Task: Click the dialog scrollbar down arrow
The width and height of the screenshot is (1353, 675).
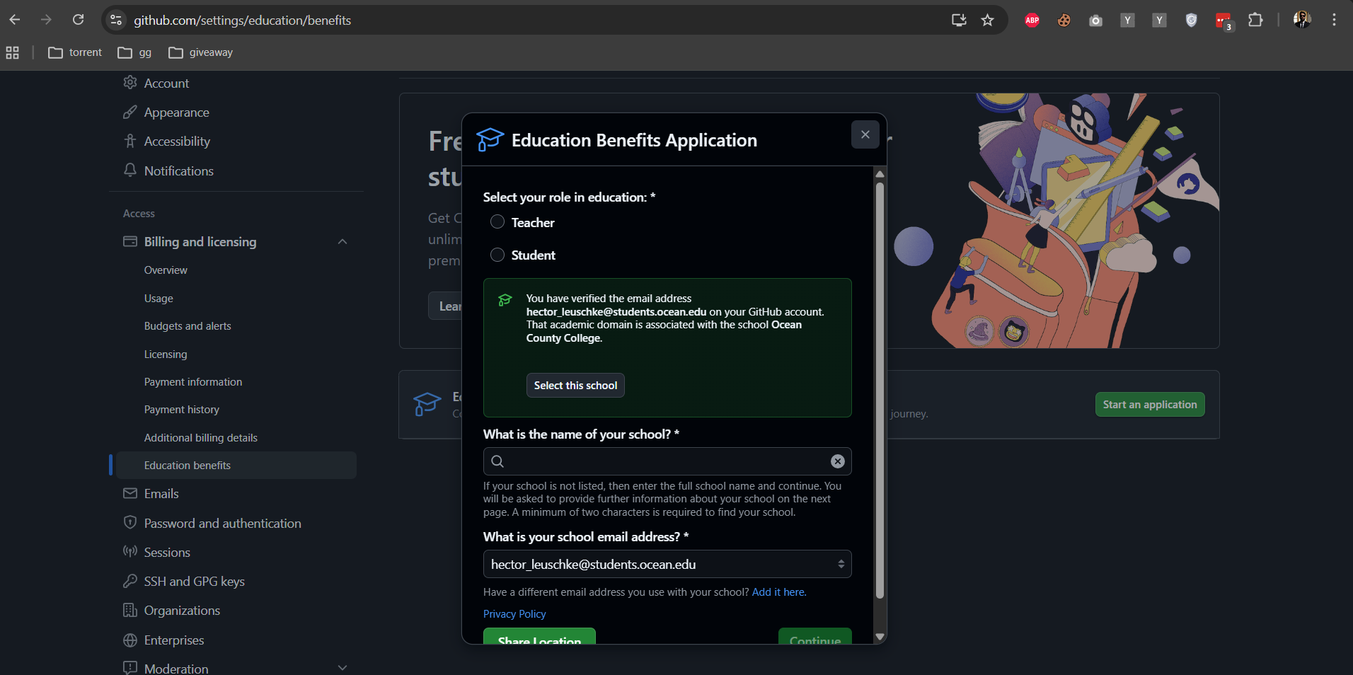Action: point(880,636)
